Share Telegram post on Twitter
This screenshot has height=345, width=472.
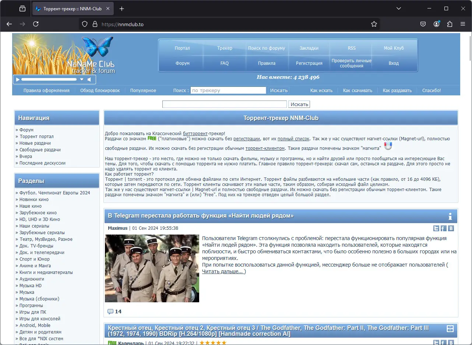pos(436,228)
